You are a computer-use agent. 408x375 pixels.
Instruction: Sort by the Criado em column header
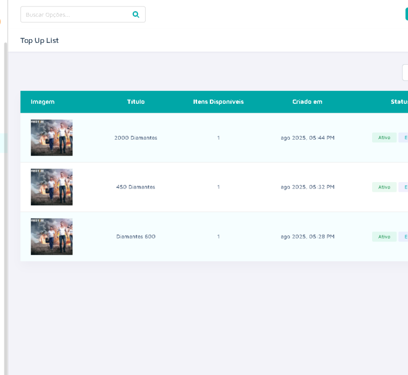point(307,102)
